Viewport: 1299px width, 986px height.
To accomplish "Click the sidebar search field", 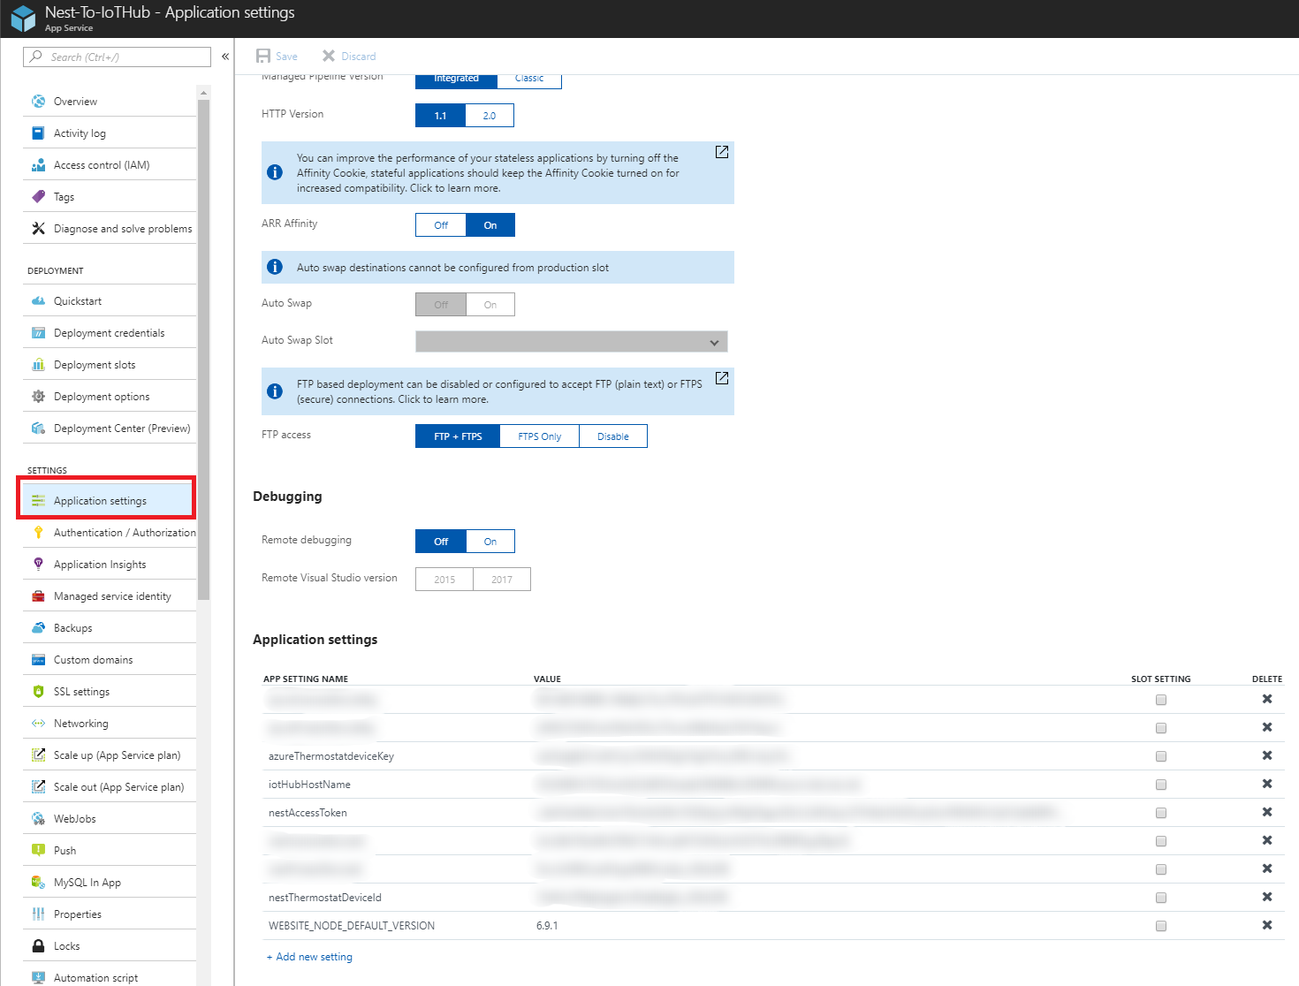I will (117, 57).
